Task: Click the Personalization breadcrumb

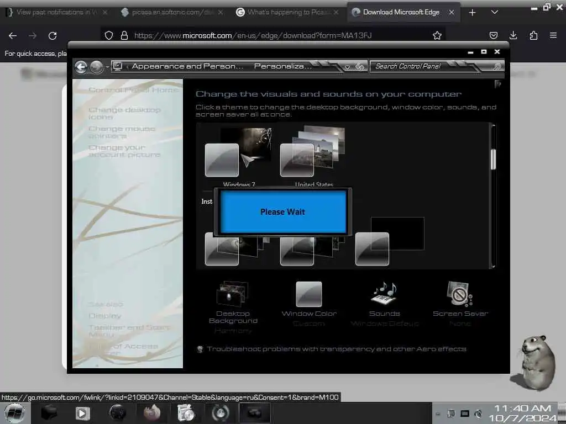Action: tap(282, 66)
